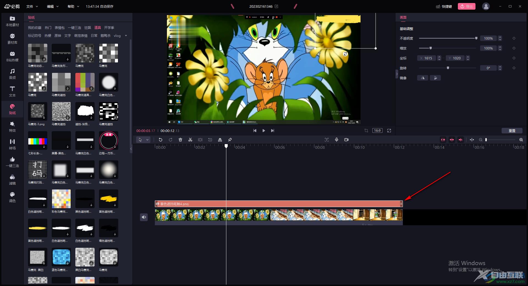
Task: Open the 文件 menu
Action: pos(32,6)
